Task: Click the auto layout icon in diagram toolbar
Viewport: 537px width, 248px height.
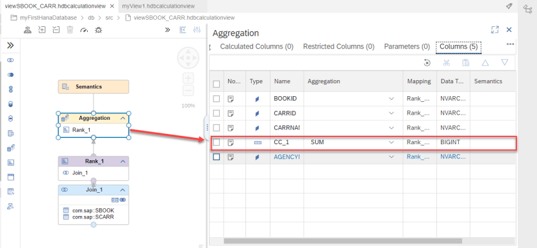Action: click(27, 30)
